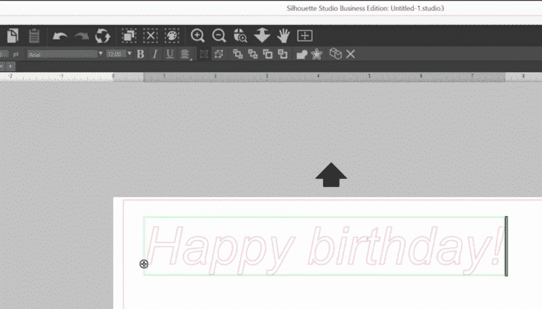Undo the last action
The width and height of the screenshot is (542, 309).
pyautogui.click(x=60, y=36)
